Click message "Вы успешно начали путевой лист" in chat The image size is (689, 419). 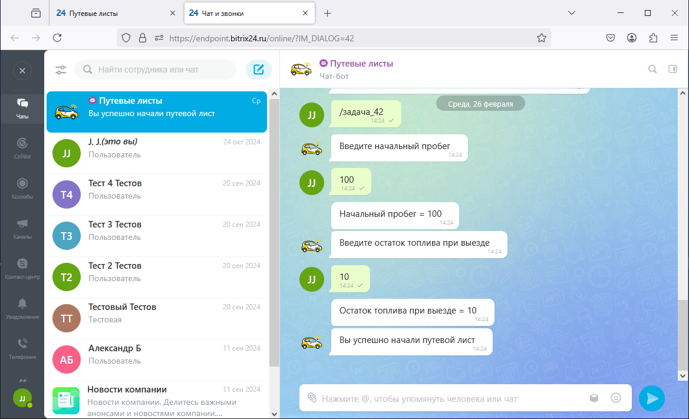point(411,342)
